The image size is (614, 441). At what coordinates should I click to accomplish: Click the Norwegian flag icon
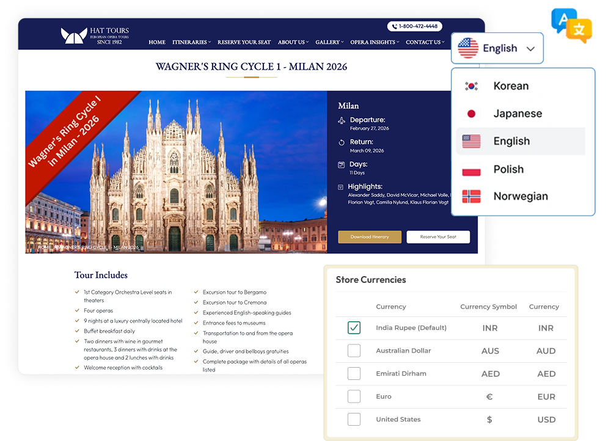471,197
